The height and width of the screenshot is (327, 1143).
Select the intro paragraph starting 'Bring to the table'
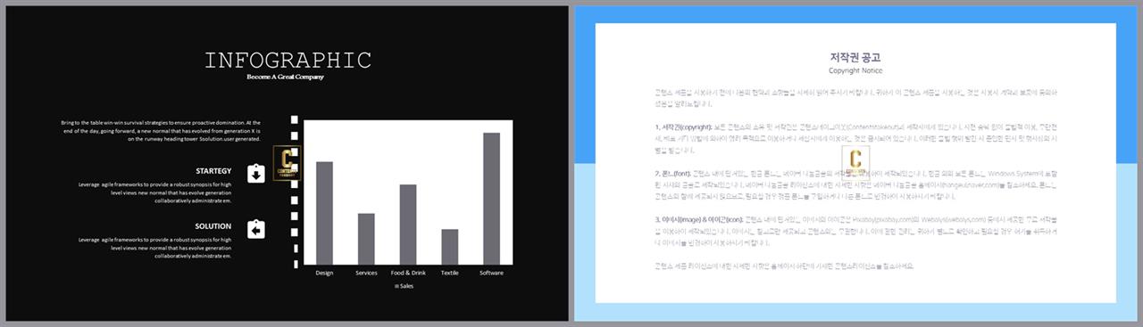(161, 131)
